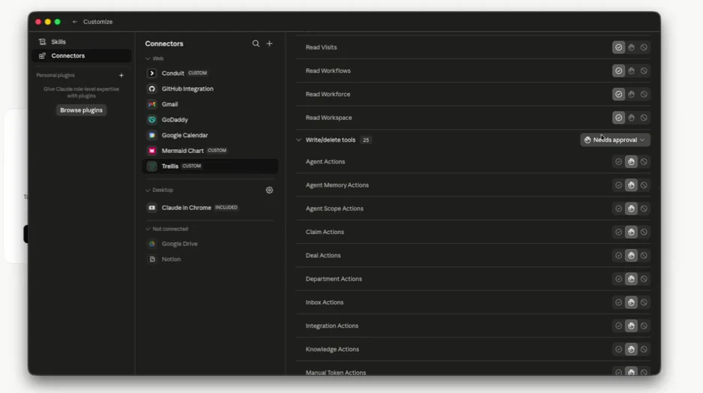
Task: Select GitHub Integration connector
Action: [210, 88]
